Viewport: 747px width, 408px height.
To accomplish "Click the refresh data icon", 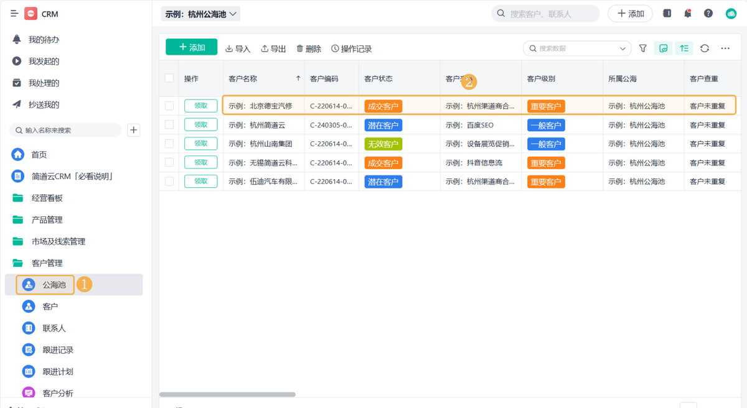I will pos(705,48).
